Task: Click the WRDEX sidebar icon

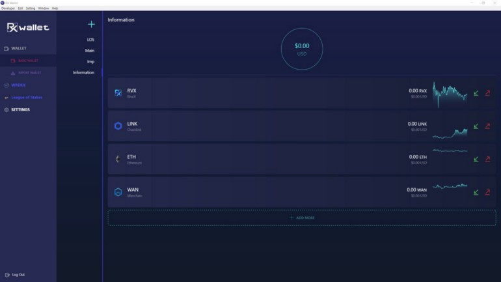Action: (7, 85)
